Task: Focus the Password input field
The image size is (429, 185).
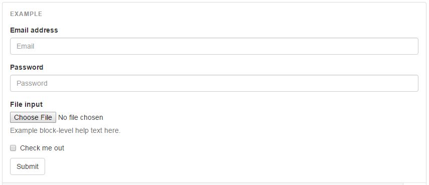Action: click(214, 83)
